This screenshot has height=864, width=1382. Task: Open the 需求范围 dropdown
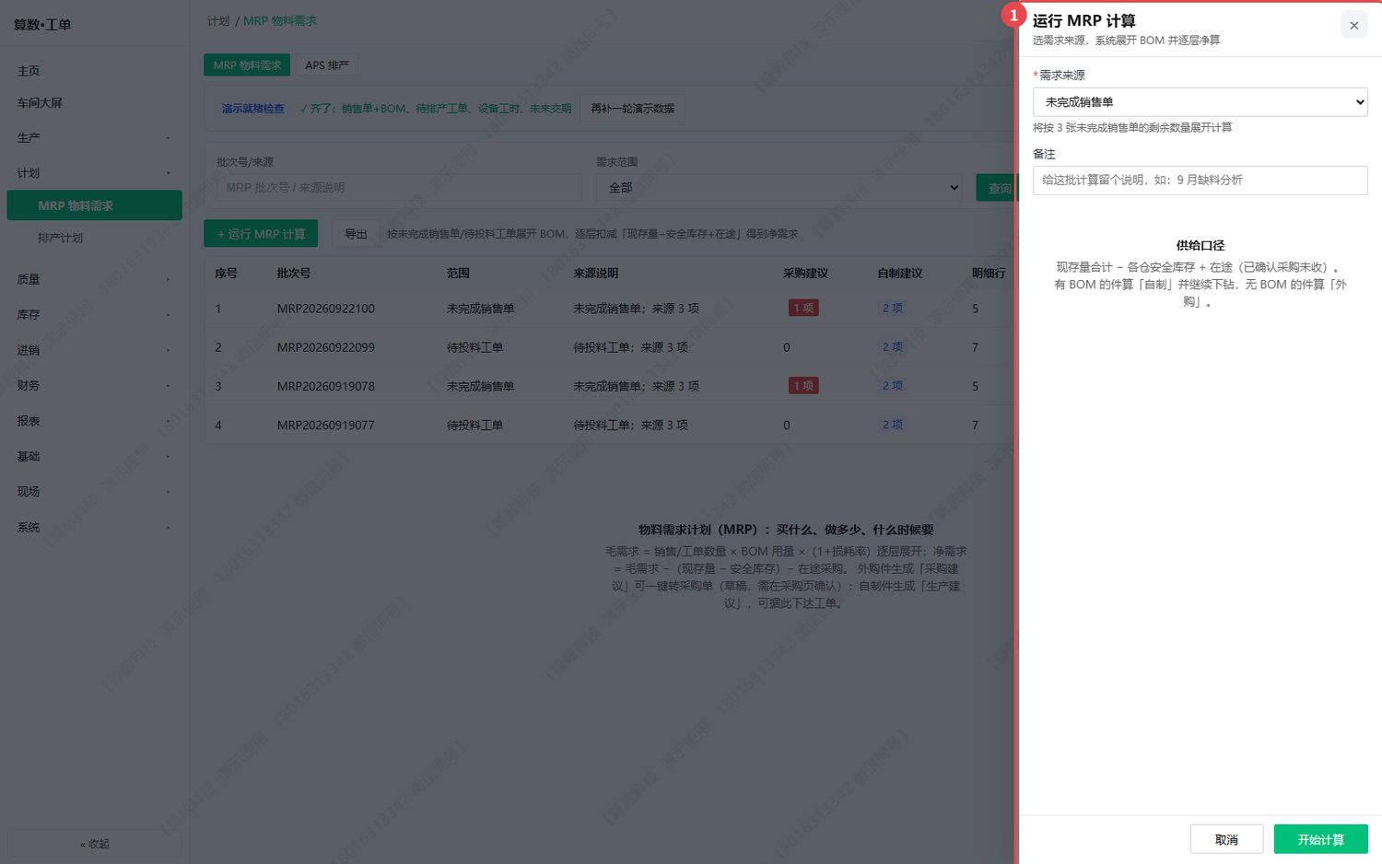tap(779, 188)
